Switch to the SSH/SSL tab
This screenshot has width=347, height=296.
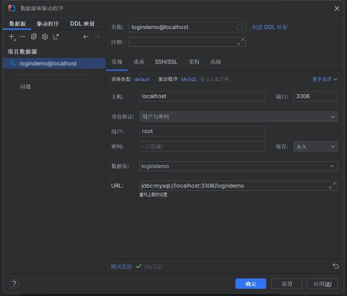click(x=166, y=62)
